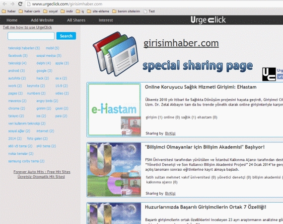The height and width of the screenshot is (224, 283).
Task: Open the Add Website menu item
Action: [x=42, y=20]
